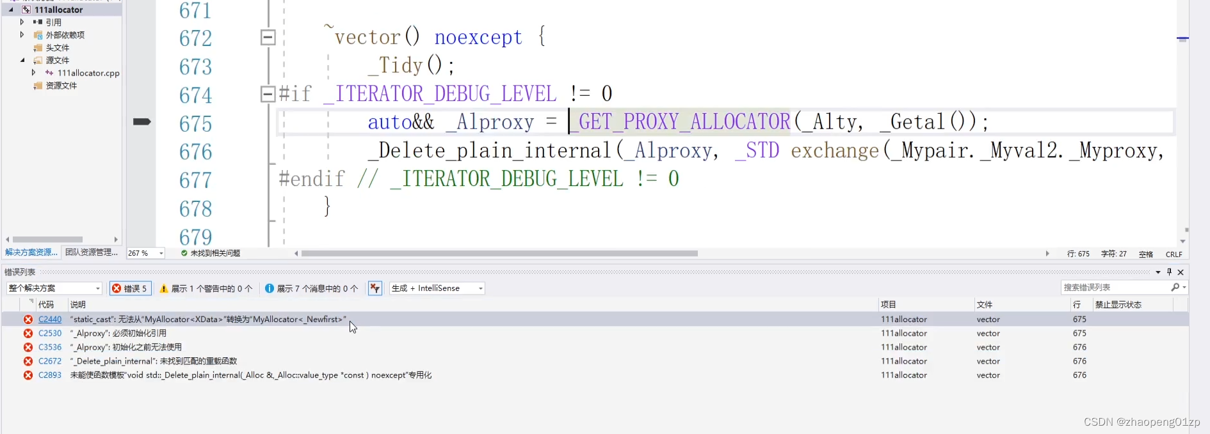Select the _Delete_plain_internal 未找到匹配 row
This screenshot has width=1210, height=434.
pos(595,361)
